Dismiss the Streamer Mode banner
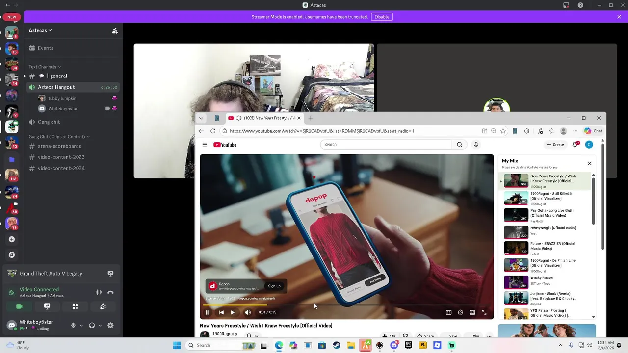The image size is (628, 353). pyautogui.click(x=619, y=17)
